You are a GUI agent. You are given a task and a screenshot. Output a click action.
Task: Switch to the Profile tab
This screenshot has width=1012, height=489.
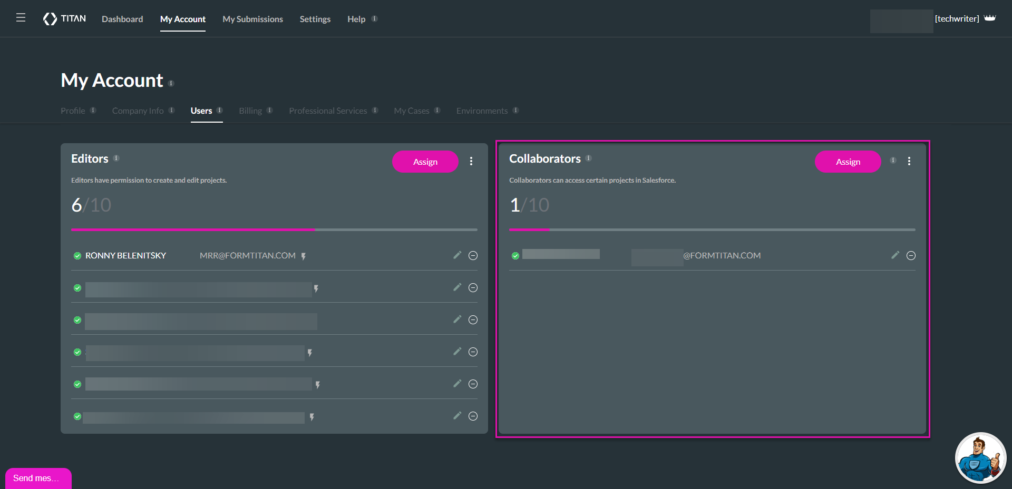click(x=73, y=111)
